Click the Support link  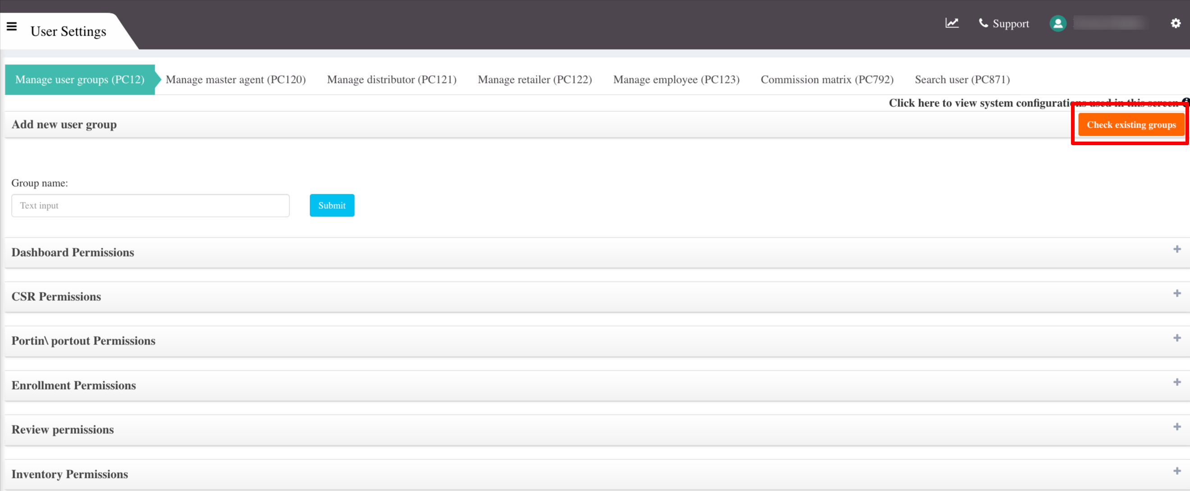click(1011, 23)
